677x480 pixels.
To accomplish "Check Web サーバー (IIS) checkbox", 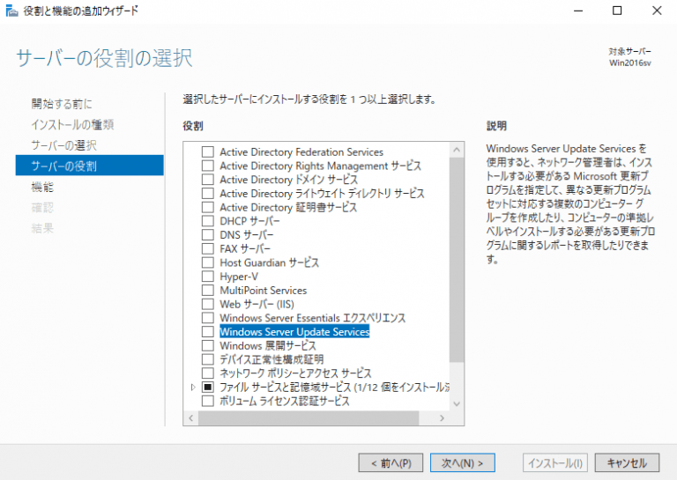I will tap(208, 304).
